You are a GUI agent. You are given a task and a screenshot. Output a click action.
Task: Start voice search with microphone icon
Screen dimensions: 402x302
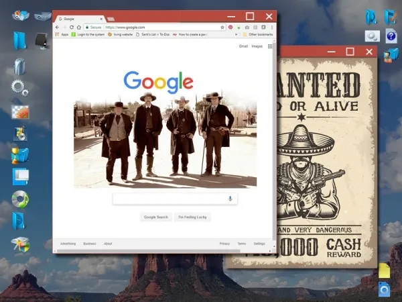point(230,199)
